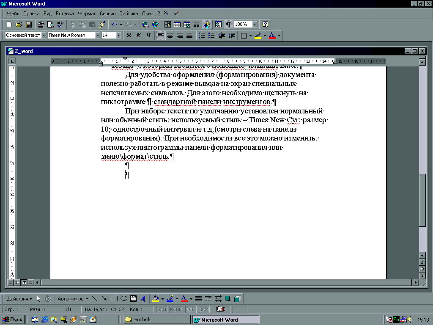Save the document with the floppy icon
433x325 pixels.
click(28, 25)
